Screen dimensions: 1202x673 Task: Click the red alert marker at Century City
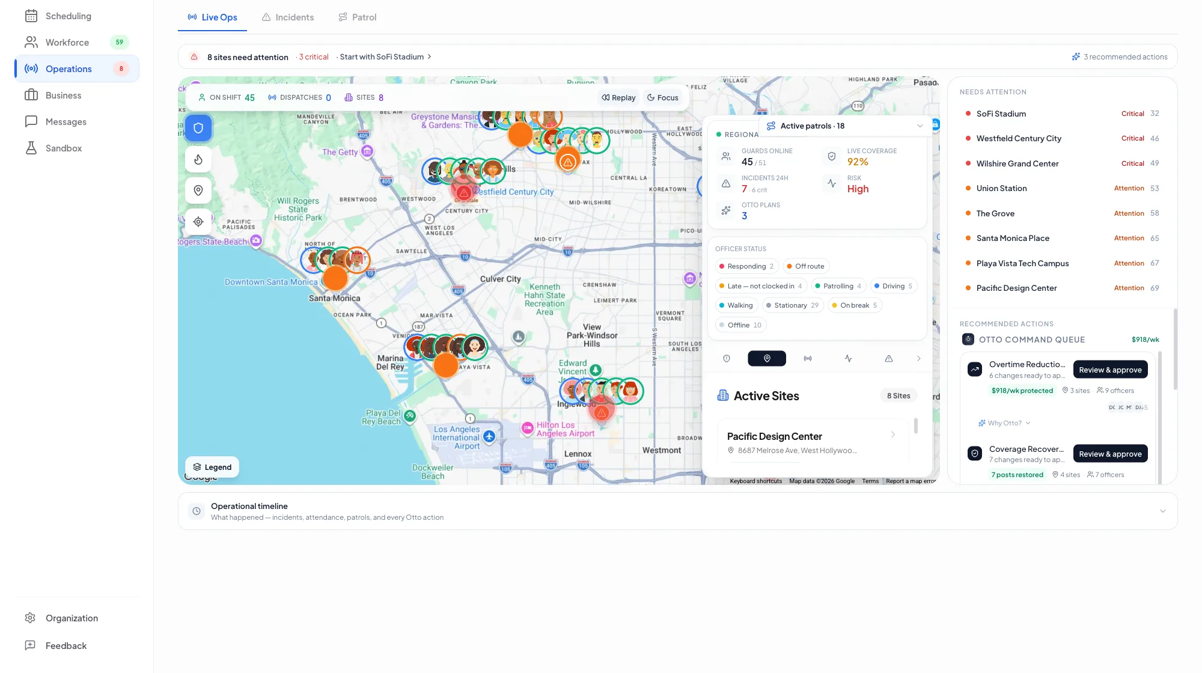[x=463, y=193]
